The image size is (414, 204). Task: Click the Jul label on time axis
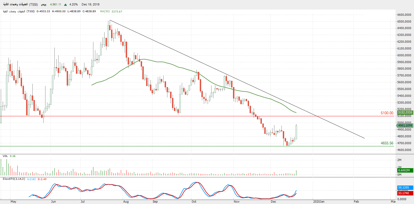pyautogui.click(x=83, y=202)
